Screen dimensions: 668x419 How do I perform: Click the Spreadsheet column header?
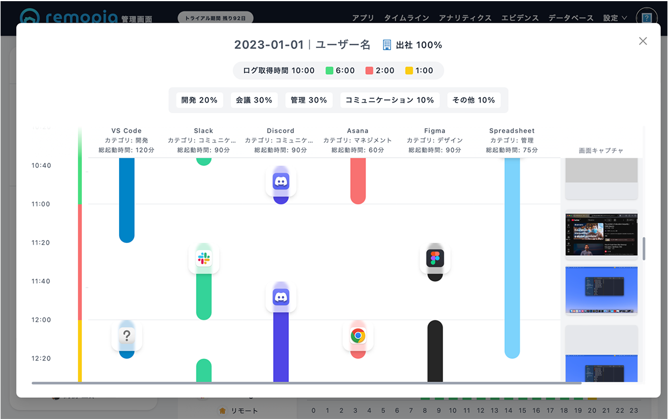(512, 140)
